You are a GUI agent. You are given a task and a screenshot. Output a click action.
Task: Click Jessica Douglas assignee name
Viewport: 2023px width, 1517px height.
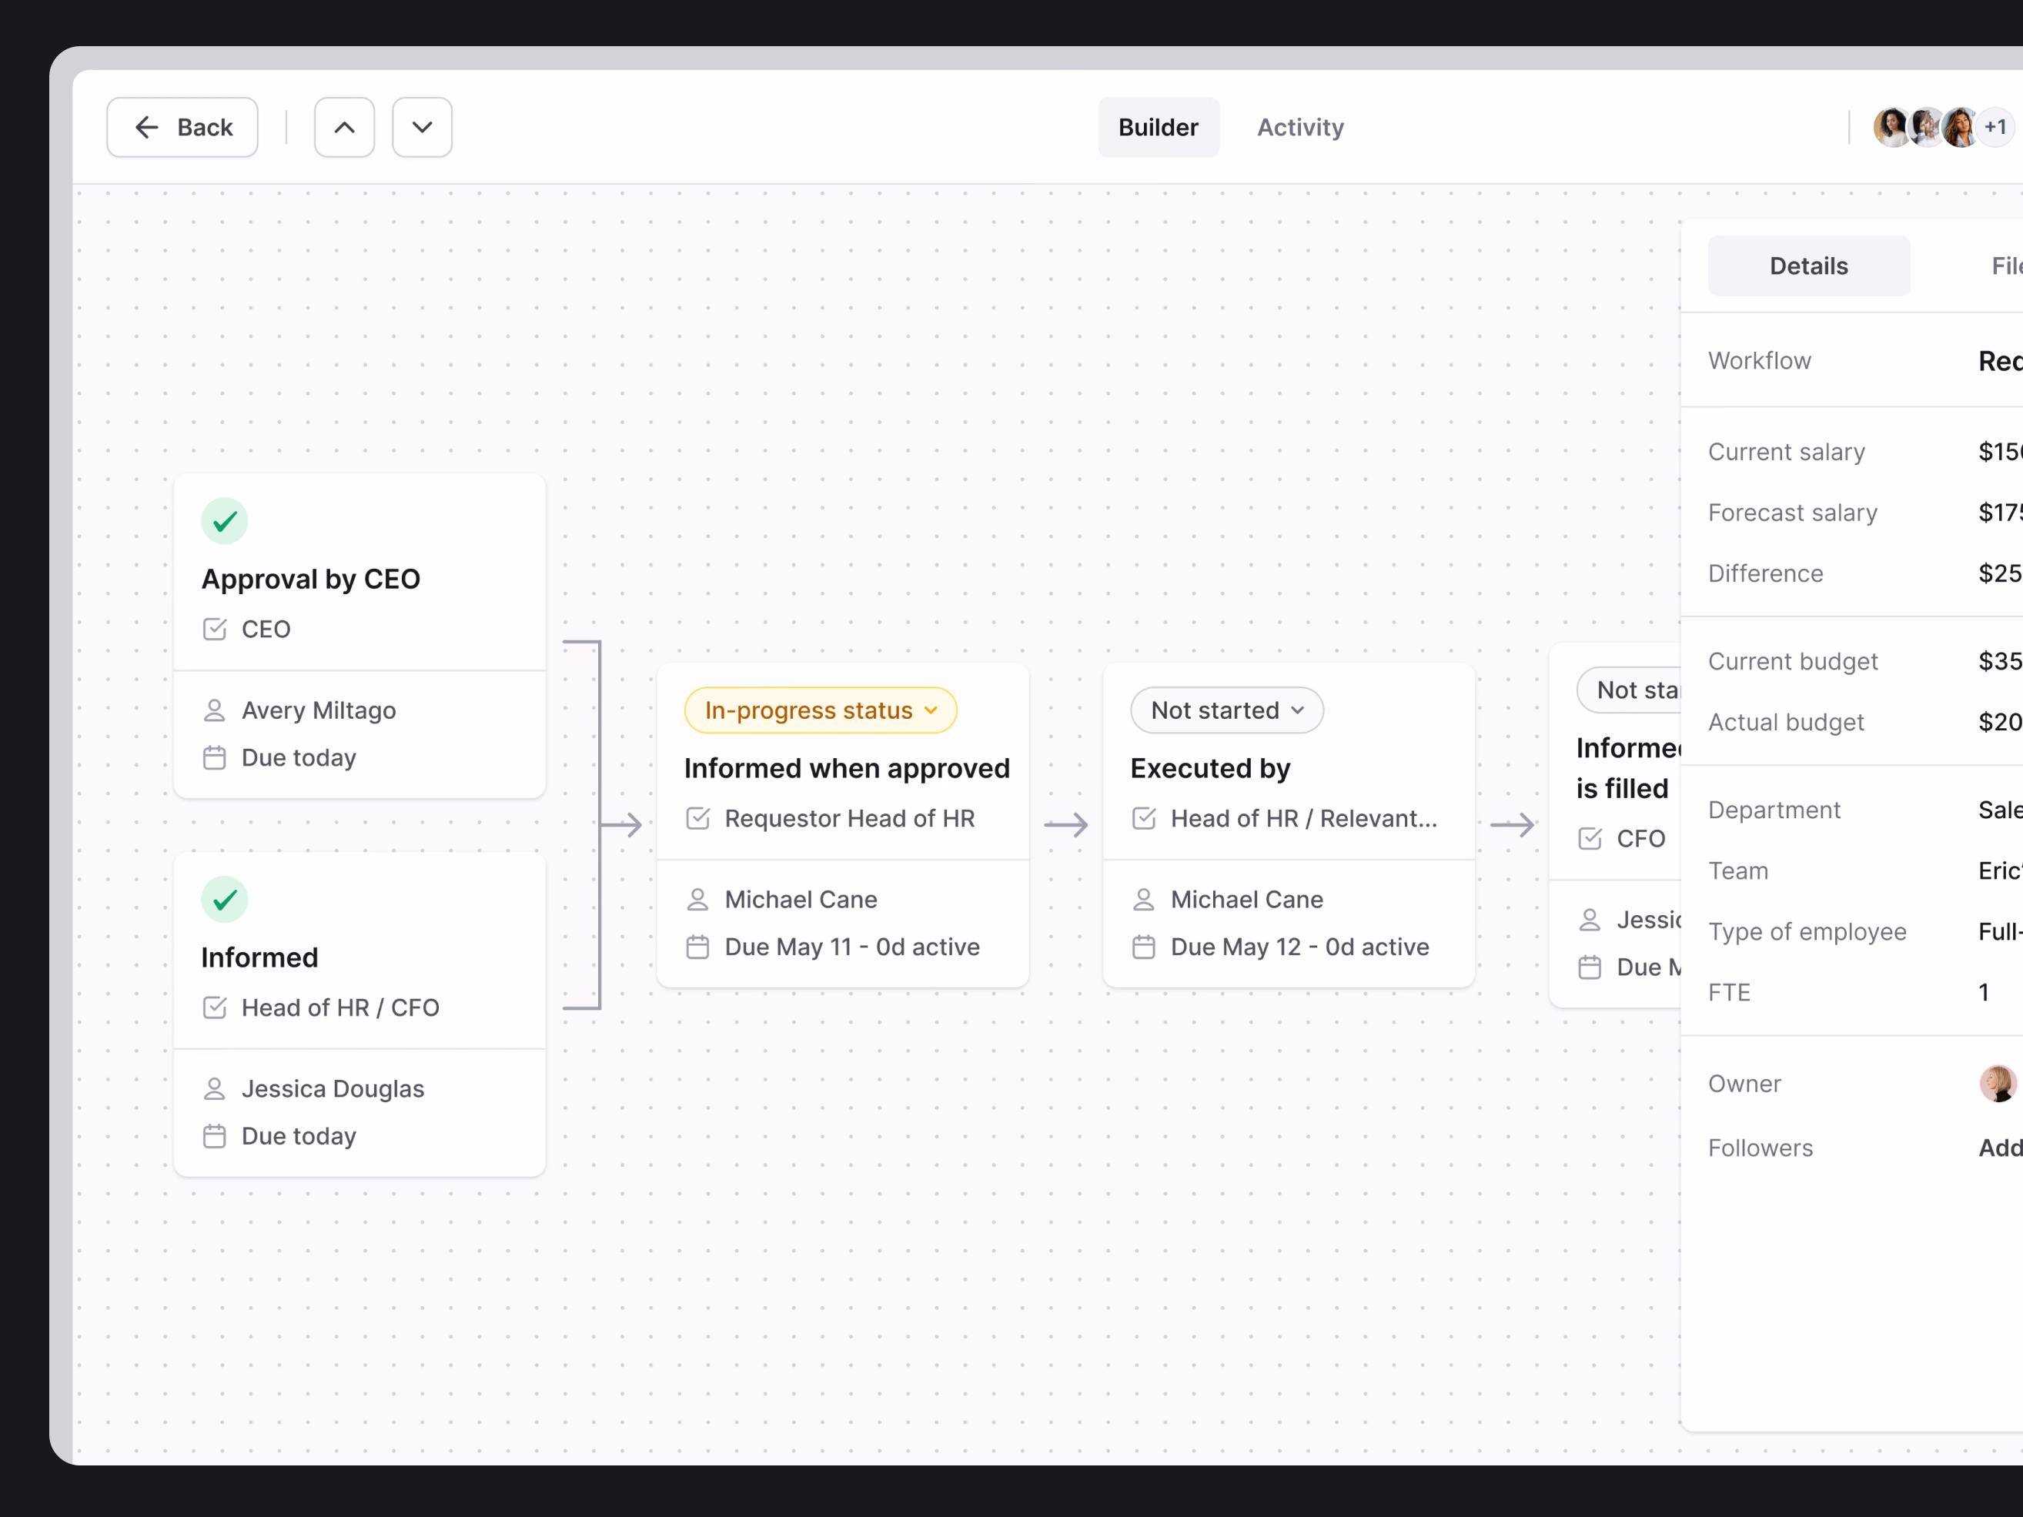(333, 1089)
